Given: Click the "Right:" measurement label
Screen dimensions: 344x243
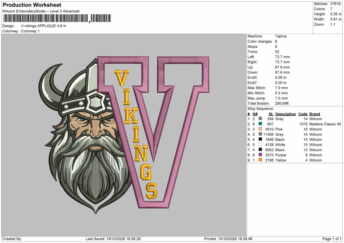Looking at the screenshot, I should [x=253, y=62].
